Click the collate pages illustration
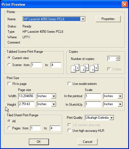The height and width of the screenshot is (149, 129). point(85,68)
